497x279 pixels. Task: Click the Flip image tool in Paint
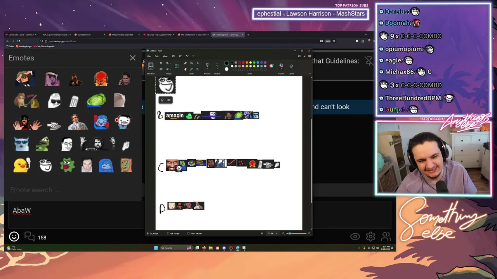pyautogui.click(x=167, y=69)
